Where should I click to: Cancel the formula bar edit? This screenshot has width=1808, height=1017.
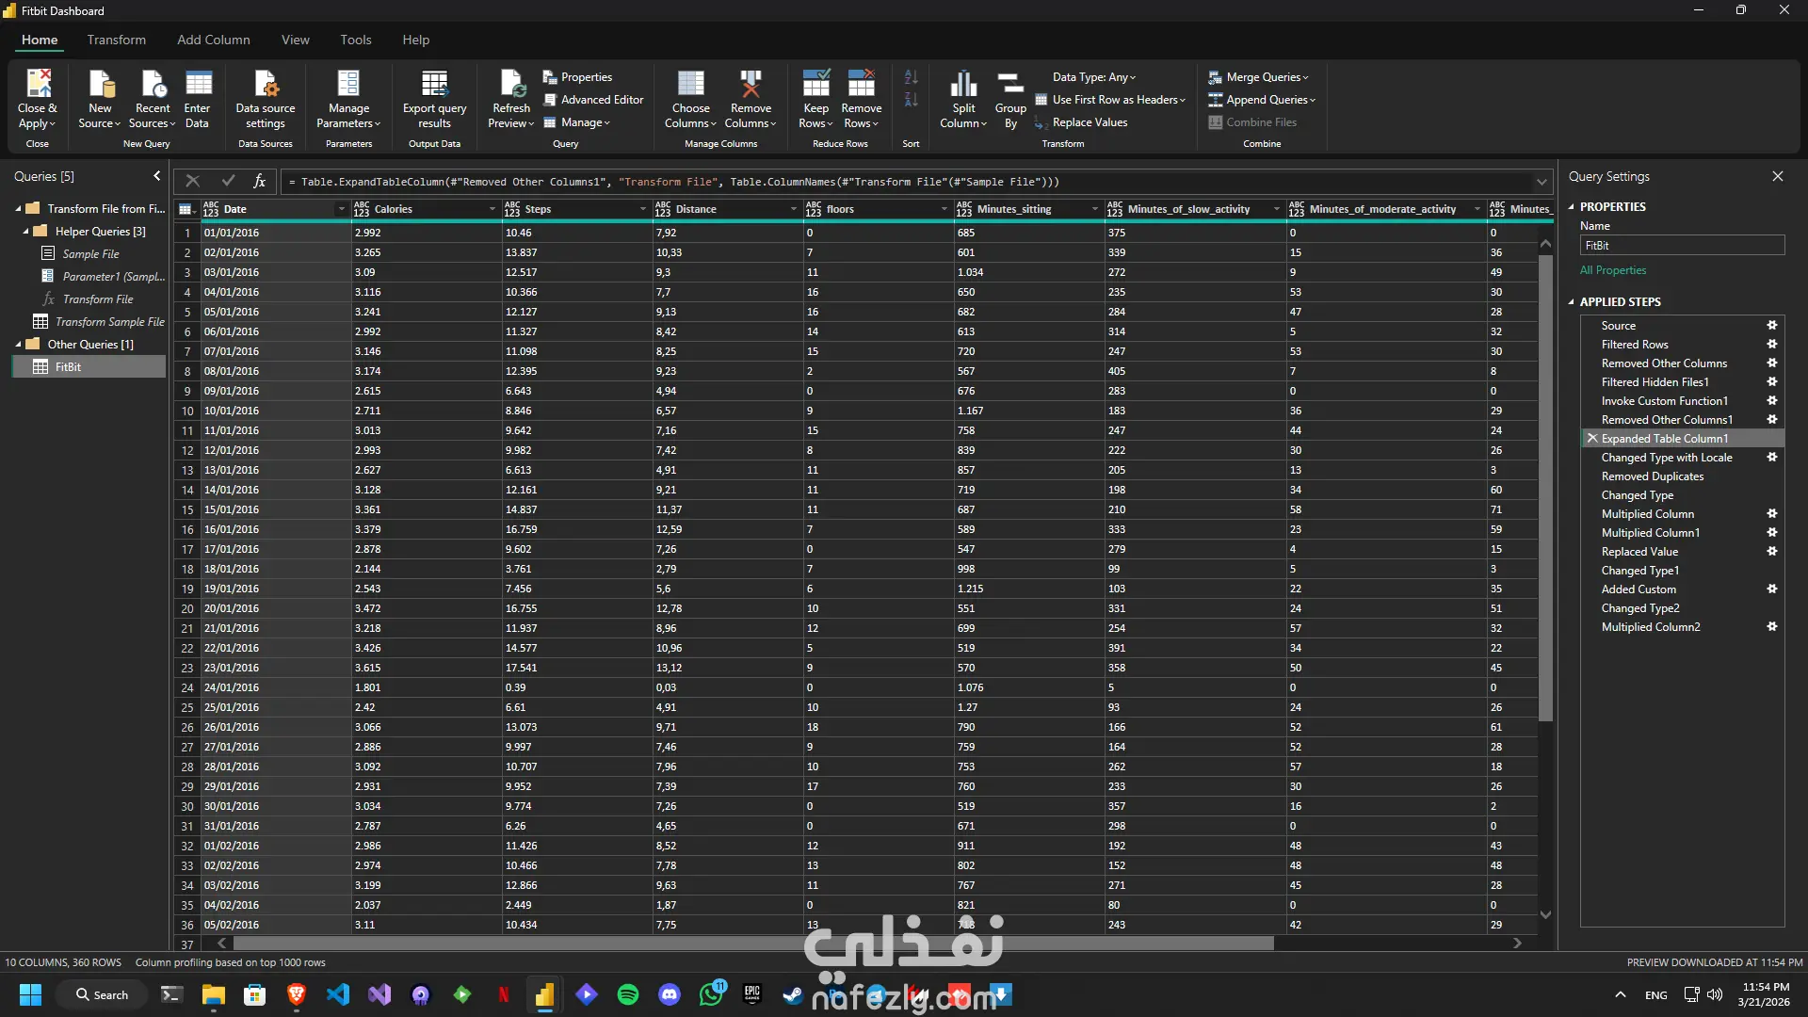click(x=192, y=181)
